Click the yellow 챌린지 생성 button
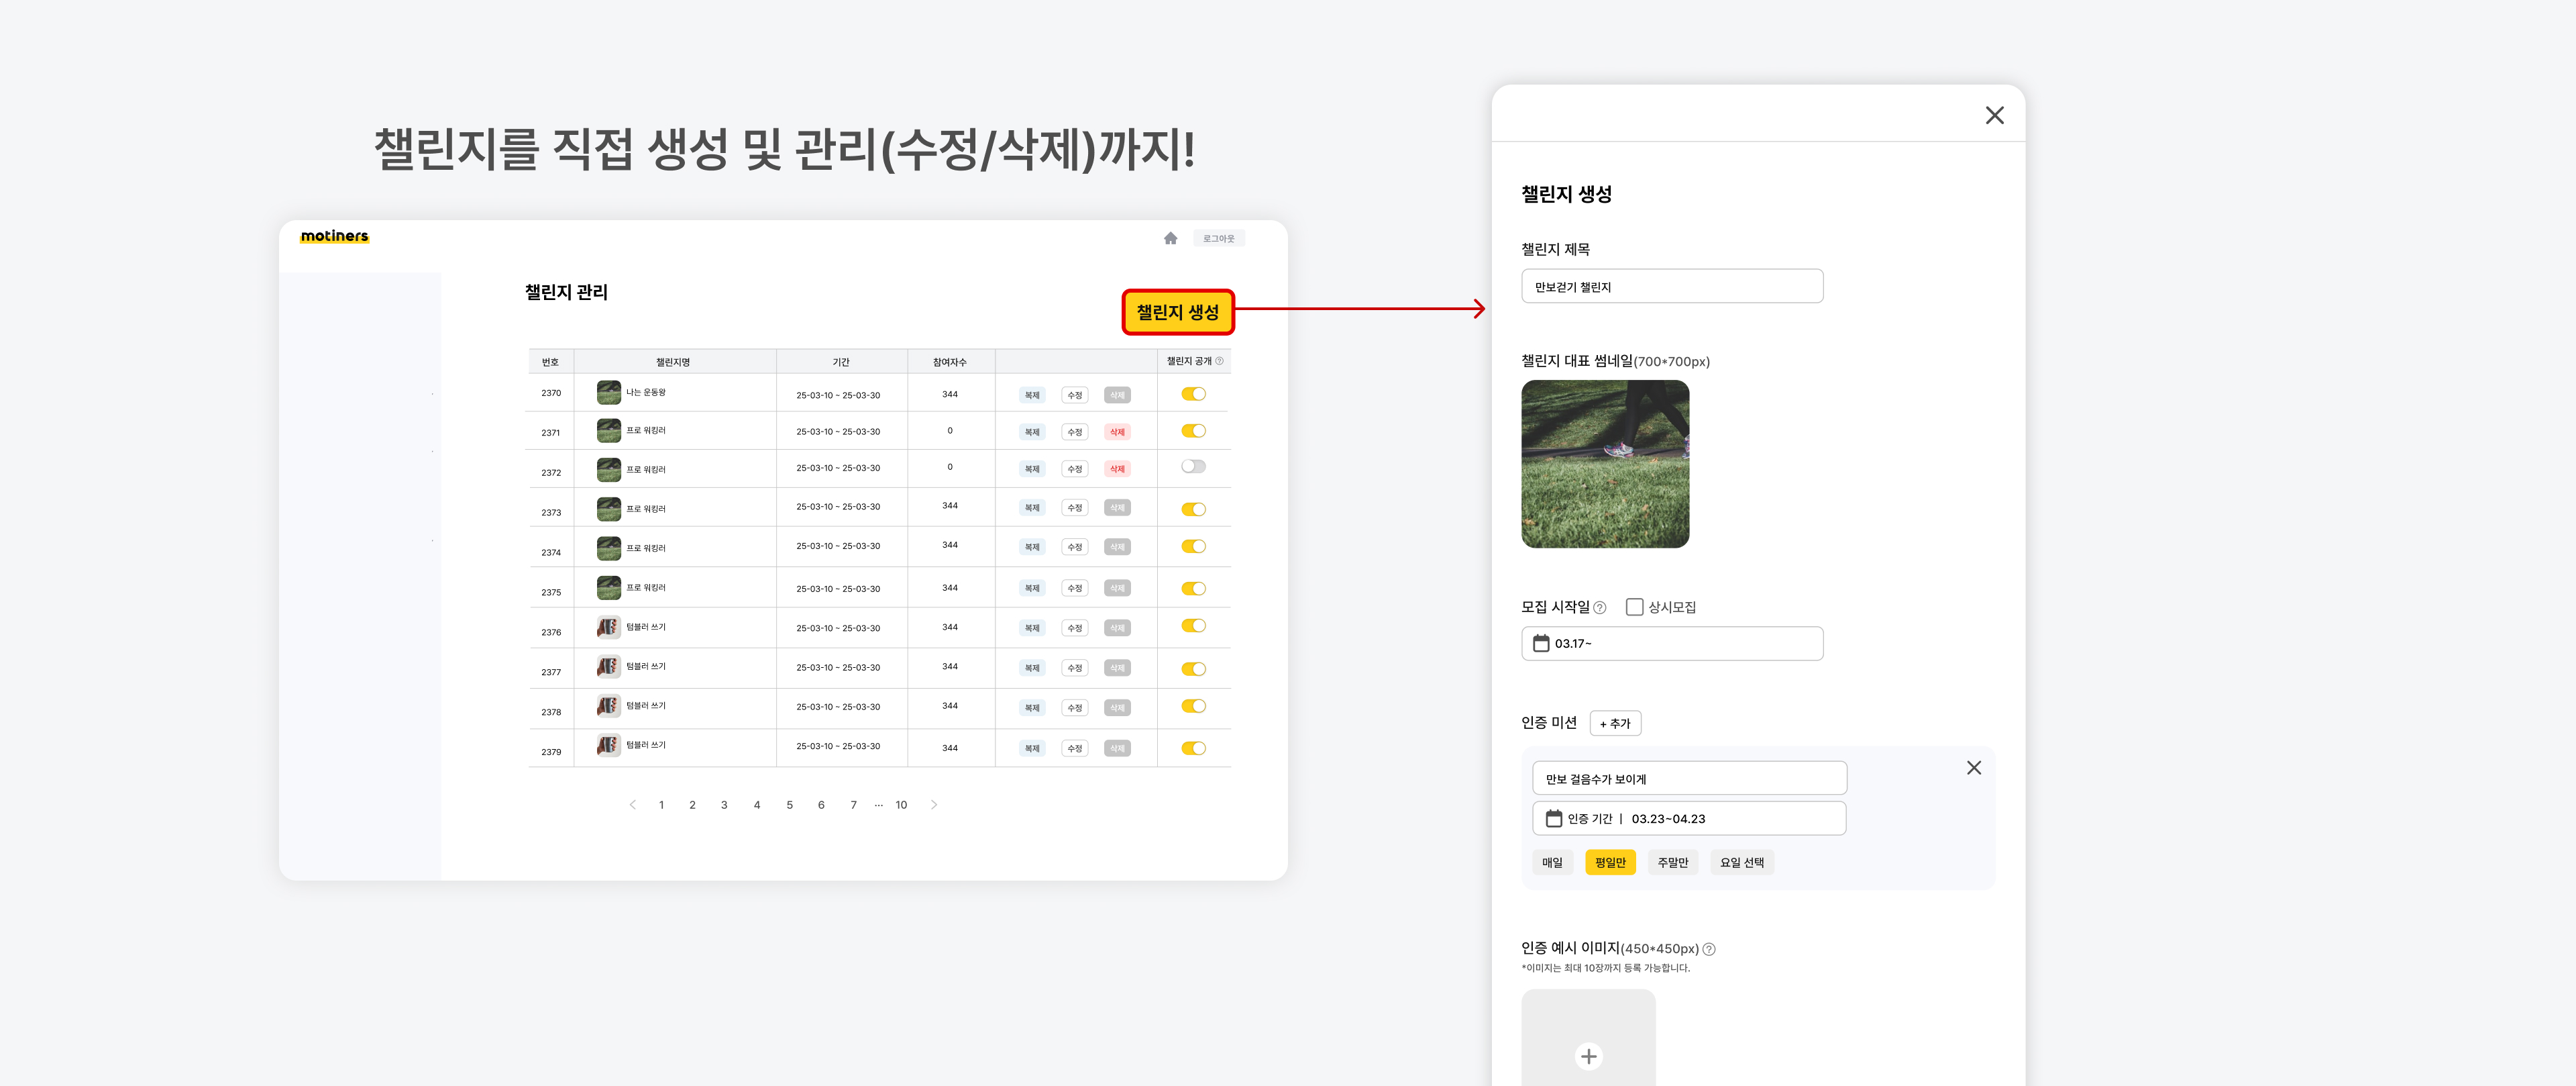This screenshot has width=2576, height=1086. pos(1177,312)
